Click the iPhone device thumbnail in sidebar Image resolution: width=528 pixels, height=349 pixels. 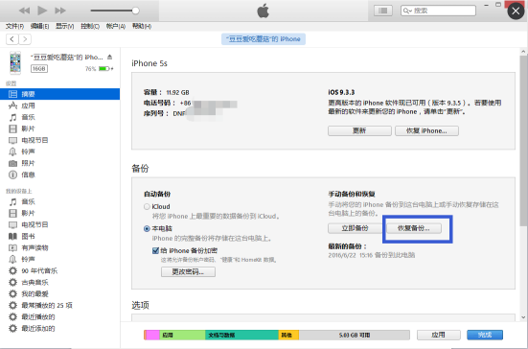(15, 62)
